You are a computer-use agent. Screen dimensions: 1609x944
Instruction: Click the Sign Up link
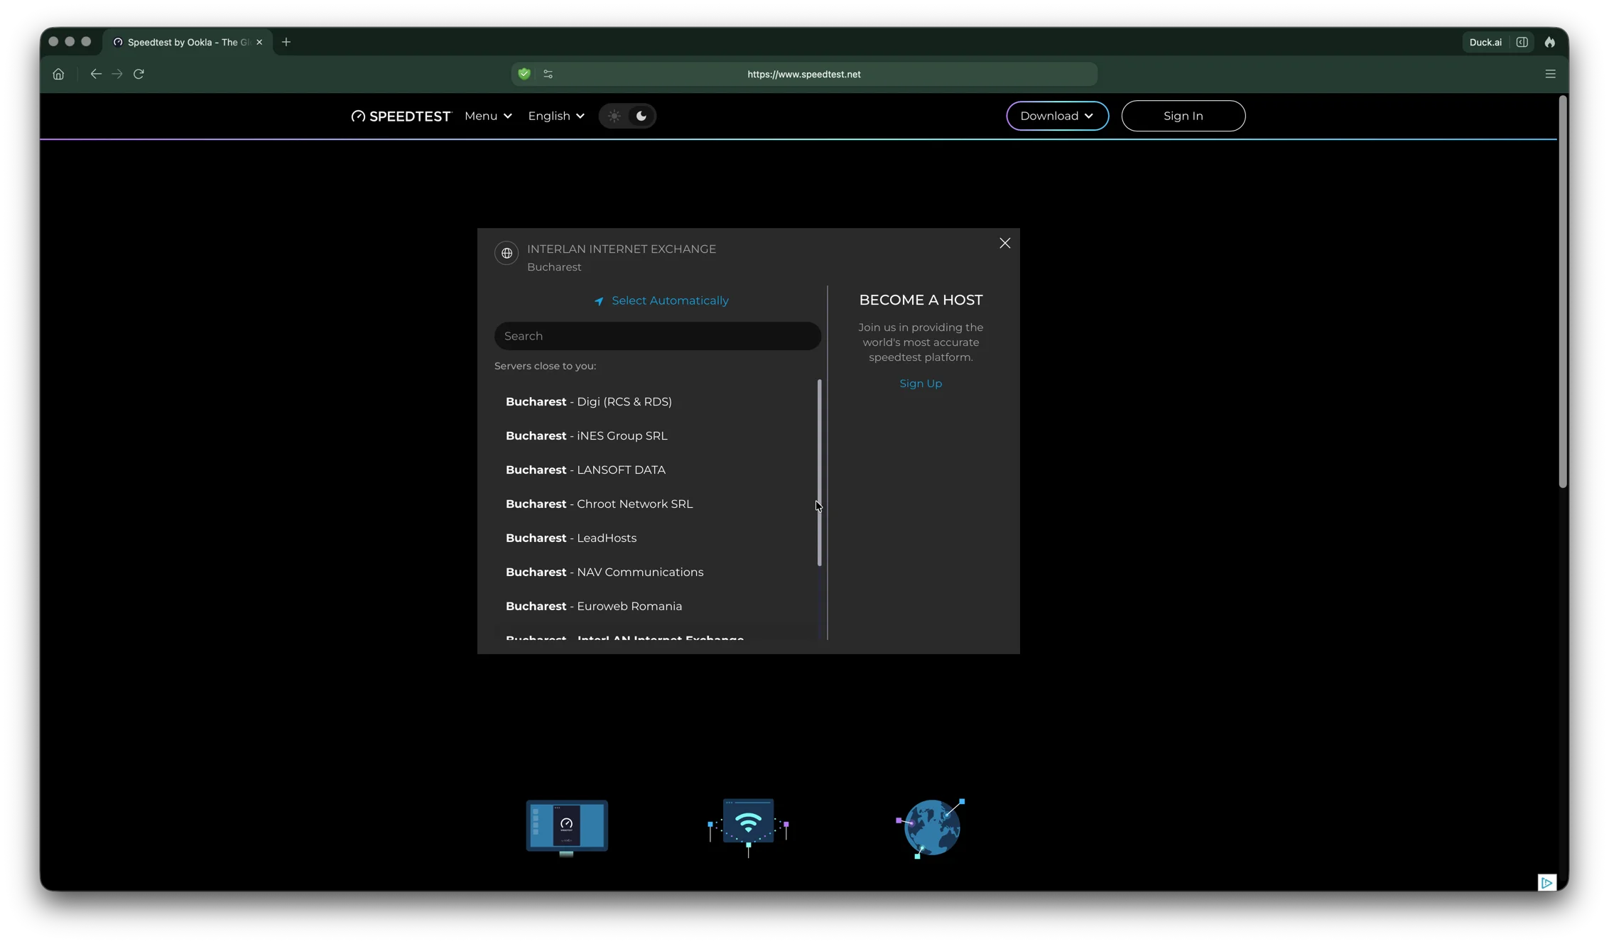[921, 384]
